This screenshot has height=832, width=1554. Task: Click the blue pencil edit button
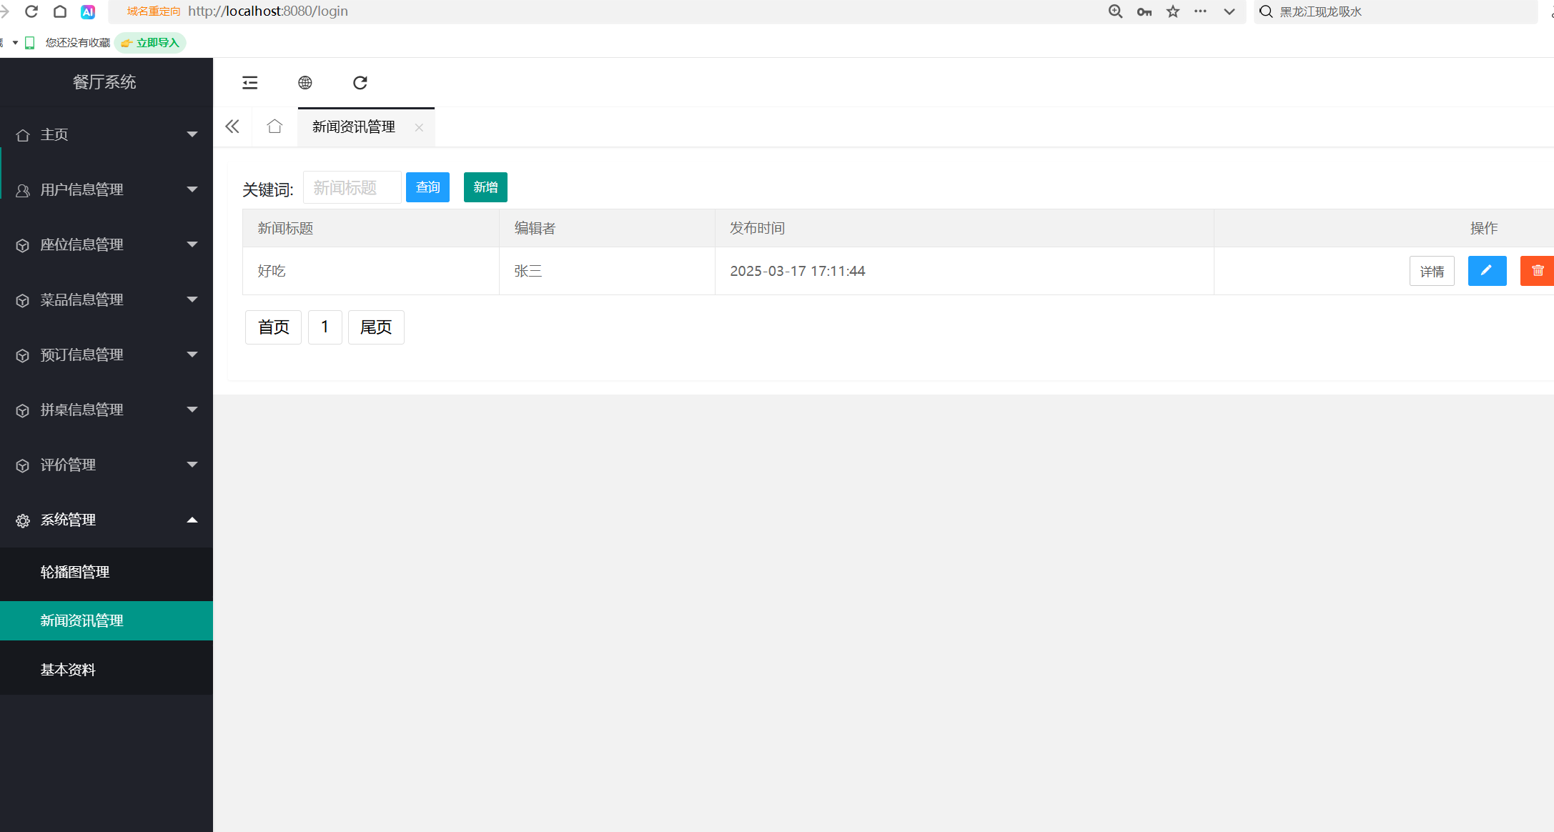point(1487,271)
